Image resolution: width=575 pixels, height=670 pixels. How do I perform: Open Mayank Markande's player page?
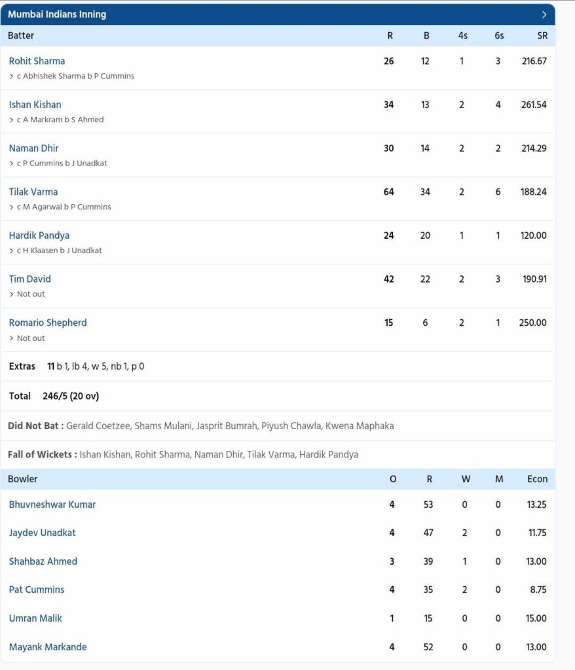coord(47,646)
